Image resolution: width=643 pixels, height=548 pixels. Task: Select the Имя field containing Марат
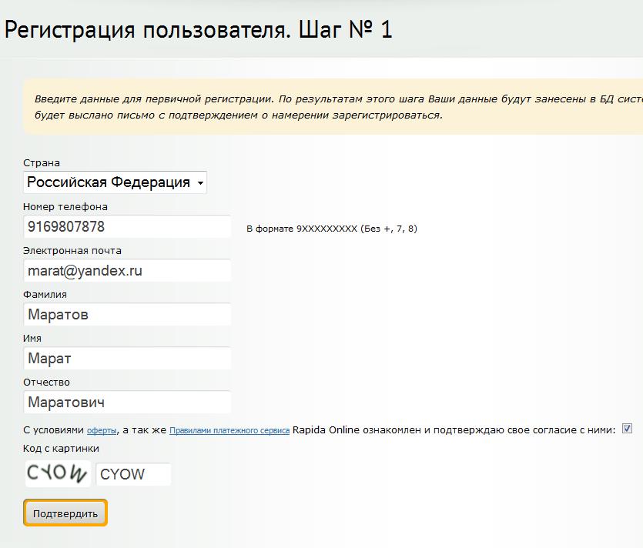click(127, 359)
